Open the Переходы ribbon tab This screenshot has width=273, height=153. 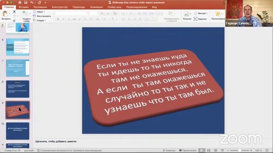(x=79, y=7)
